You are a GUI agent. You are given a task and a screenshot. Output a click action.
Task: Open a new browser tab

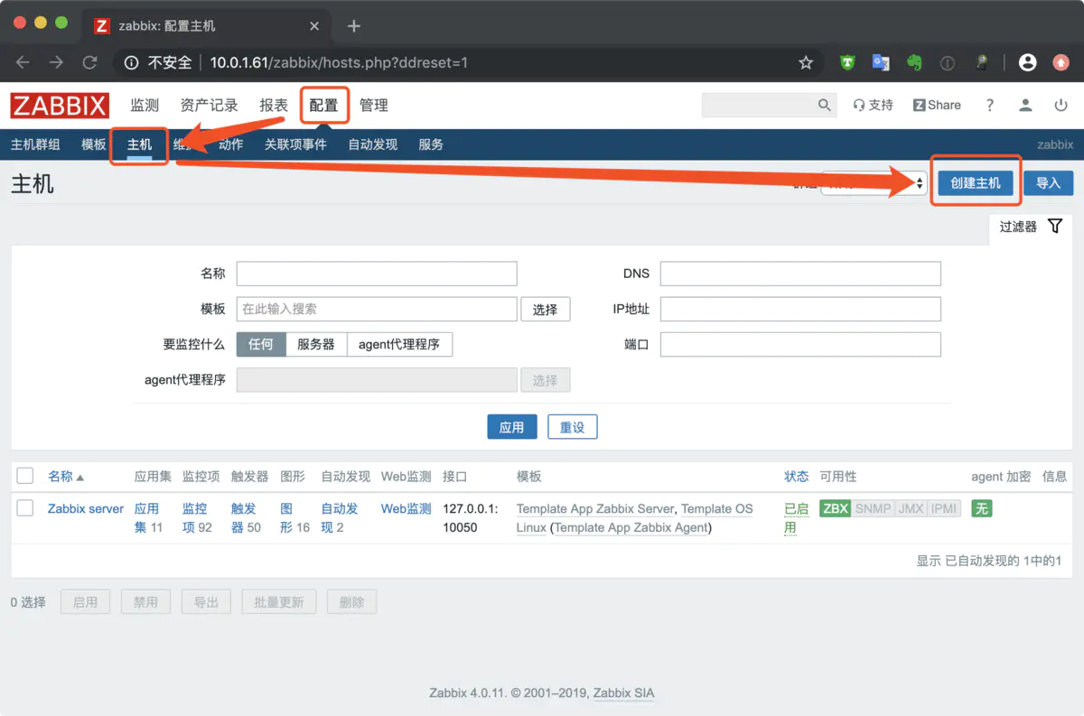click(x=354, y=25)
